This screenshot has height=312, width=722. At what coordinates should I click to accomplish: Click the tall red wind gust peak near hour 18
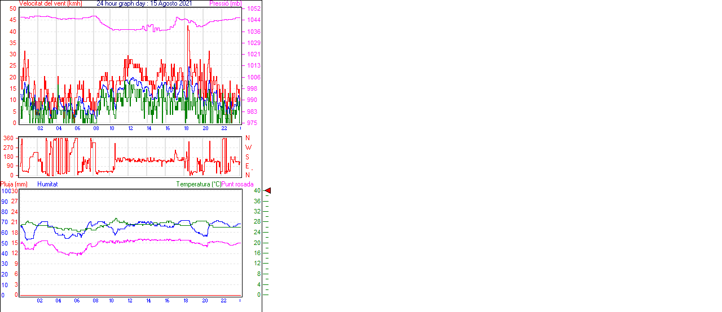tap(188, 28)
